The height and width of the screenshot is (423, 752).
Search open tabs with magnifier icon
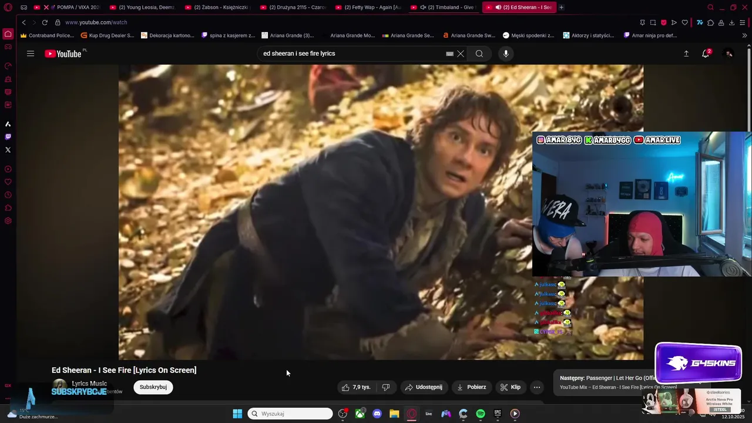710,8
